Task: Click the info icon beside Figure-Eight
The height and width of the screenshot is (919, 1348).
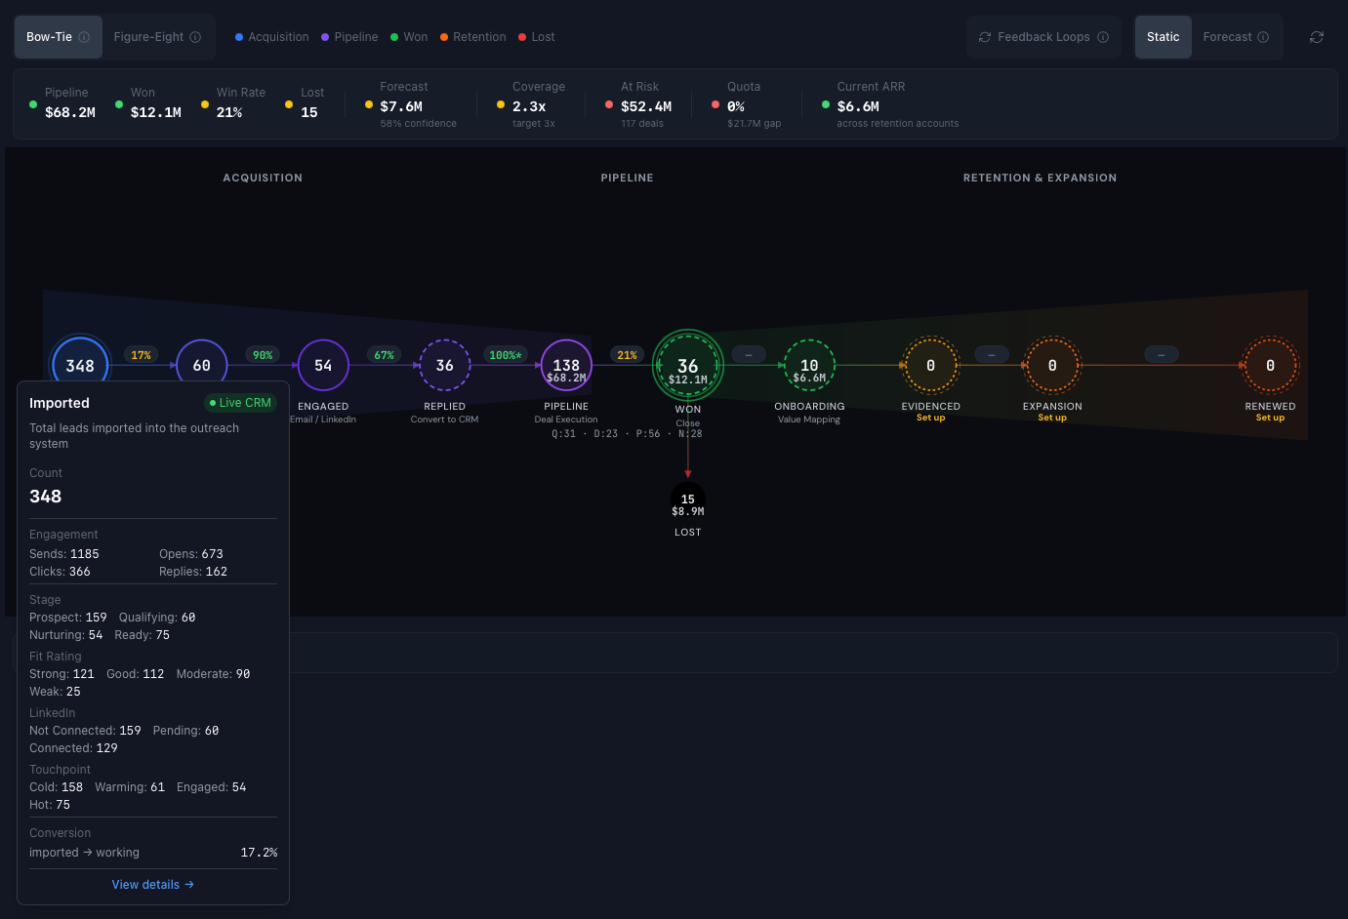Action: pos(195,37)
